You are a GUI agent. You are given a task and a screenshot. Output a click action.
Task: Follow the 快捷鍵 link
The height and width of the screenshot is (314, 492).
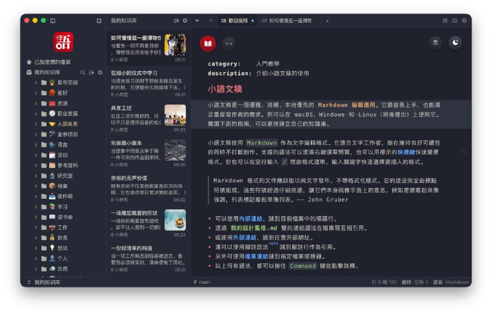[x=407, y=152]
